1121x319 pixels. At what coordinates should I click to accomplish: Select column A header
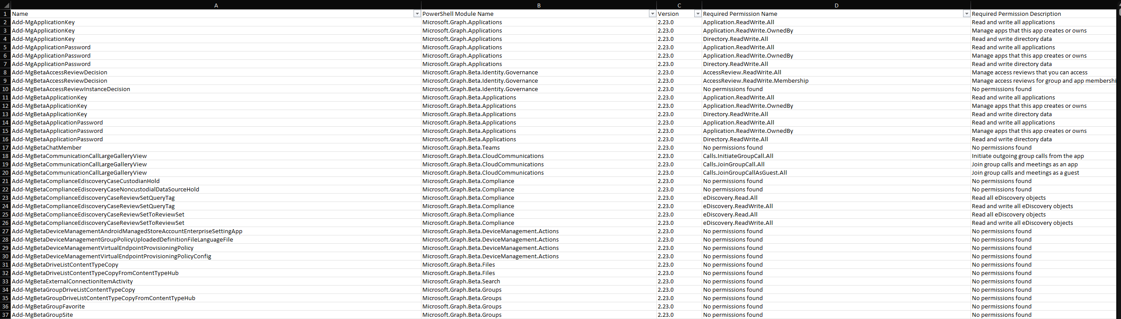(216, 5)
